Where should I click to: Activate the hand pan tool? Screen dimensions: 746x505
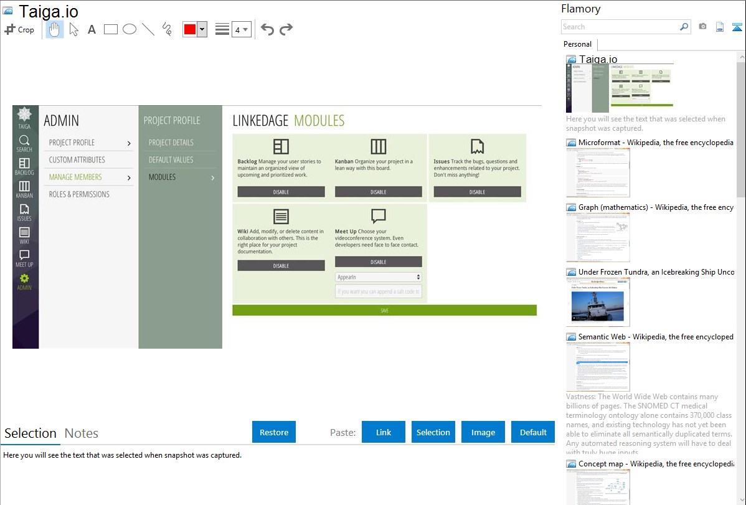click(55, 29)
